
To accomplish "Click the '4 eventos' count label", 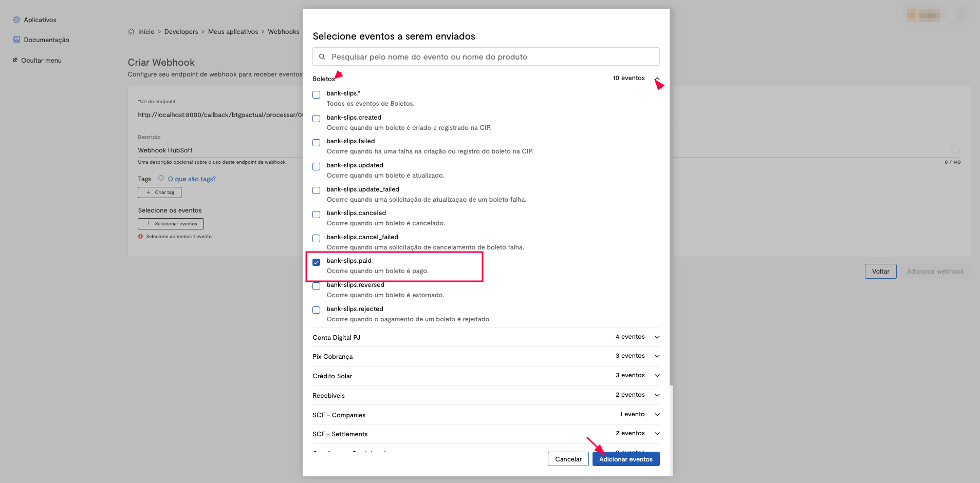I will coord(630,337).
